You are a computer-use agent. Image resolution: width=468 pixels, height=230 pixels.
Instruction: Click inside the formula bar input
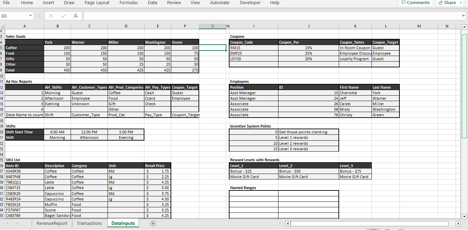272,16
